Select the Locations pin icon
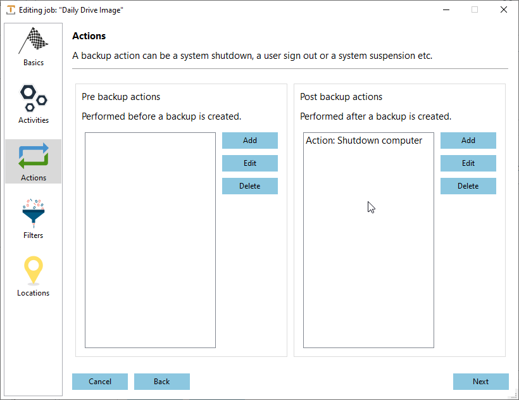Screen dimensions: 519x400 (x=33, y=271)
